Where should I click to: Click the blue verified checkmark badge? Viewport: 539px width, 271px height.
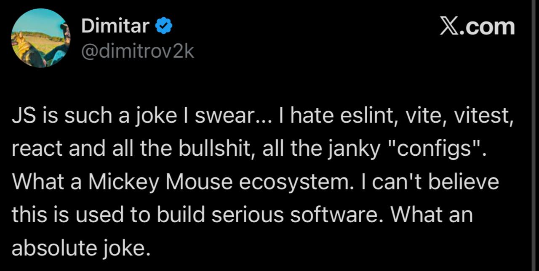[164, 27]
